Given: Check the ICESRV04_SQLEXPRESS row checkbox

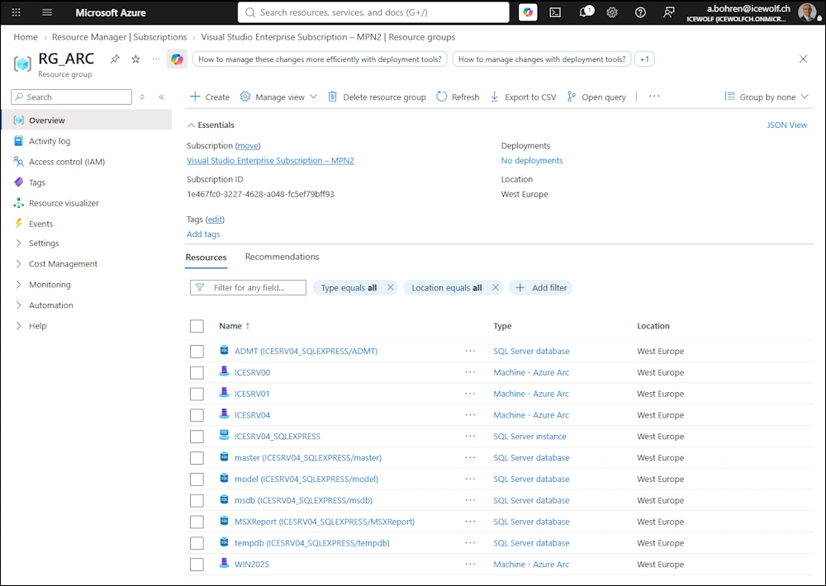Looking at the screenshot, I should click(x=197, y=437).
